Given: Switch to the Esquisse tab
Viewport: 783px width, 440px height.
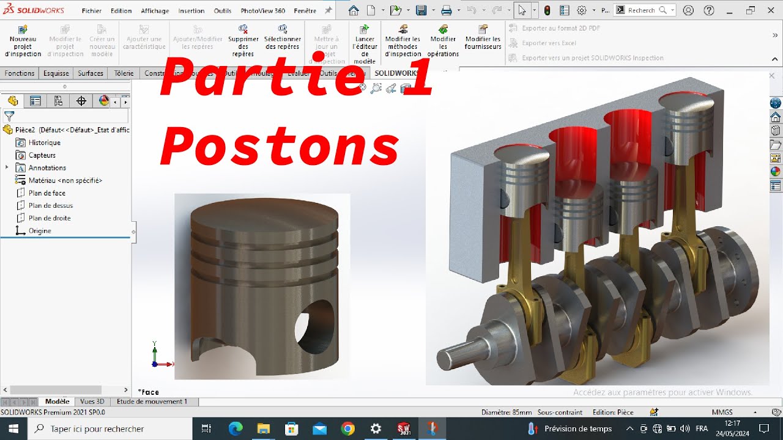Looking at the screenshot, I should click(56, 73).
